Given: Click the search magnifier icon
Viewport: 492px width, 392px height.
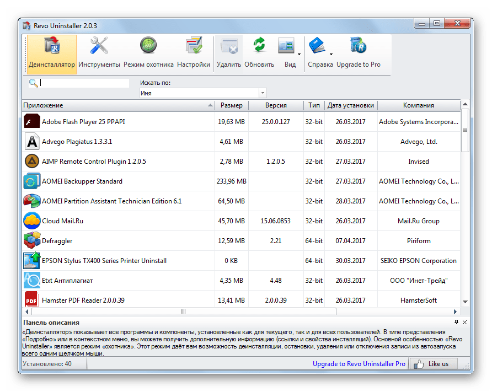Looking at the screenshot, I should click(x=33, y=83).
